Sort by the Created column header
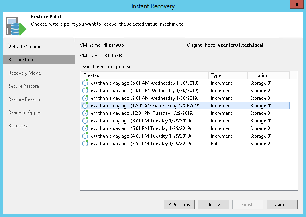Image resolution: width=306 pixels, height=217 pixels. click(144, 75)
